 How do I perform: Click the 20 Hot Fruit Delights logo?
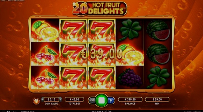100,8
